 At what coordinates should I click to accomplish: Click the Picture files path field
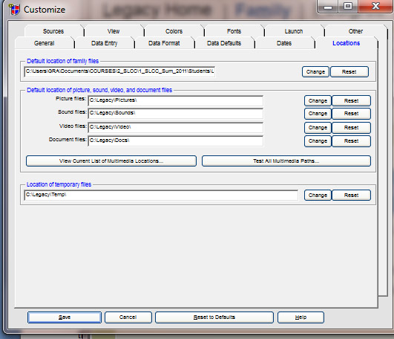click(x=176, y=100)
